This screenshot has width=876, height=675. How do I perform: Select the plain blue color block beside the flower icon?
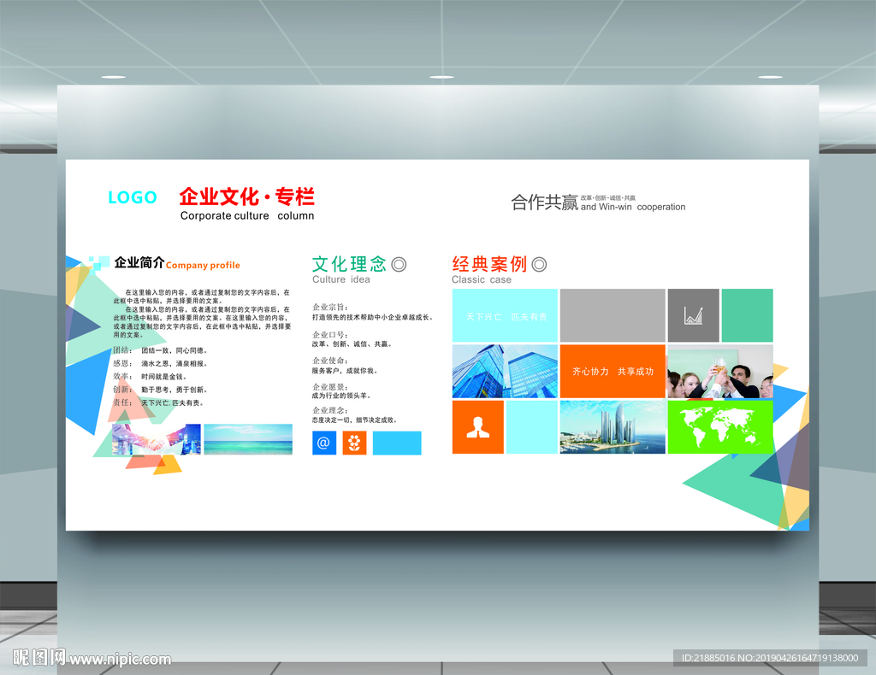coord(397,443)
